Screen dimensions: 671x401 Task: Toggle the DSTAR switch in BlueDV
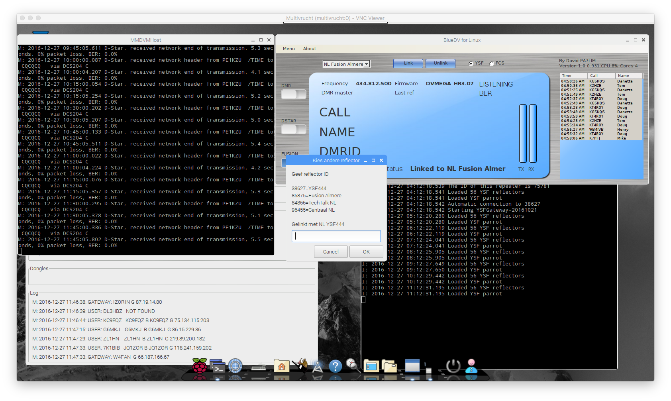click(x=294, y=129)
